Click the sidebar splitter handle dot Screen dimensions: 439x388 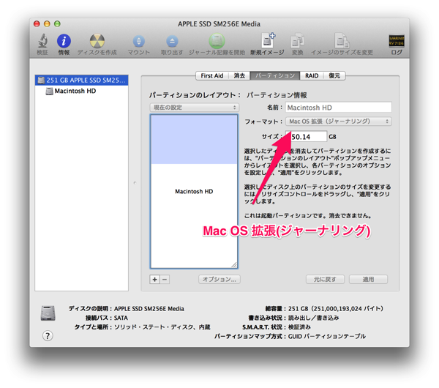tap(135, 183)
